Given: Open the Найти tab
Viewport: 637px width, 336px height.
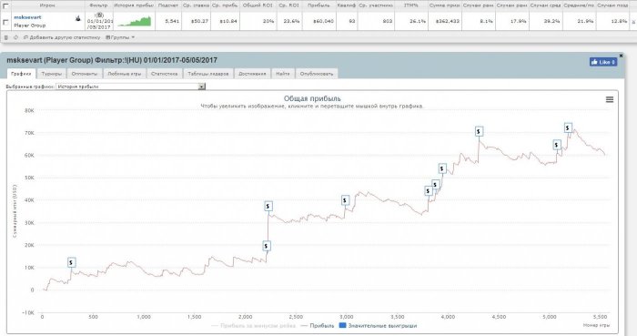Looking at the screenshot, I should [283, 74].
